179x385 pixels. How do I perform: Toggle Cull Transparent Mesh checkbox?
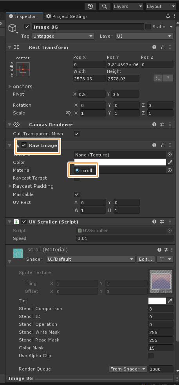coord(77,134)
